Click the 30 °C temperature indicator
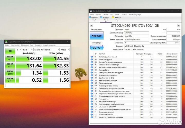Viewport: 185px width, 128px height. pos(97,48)
